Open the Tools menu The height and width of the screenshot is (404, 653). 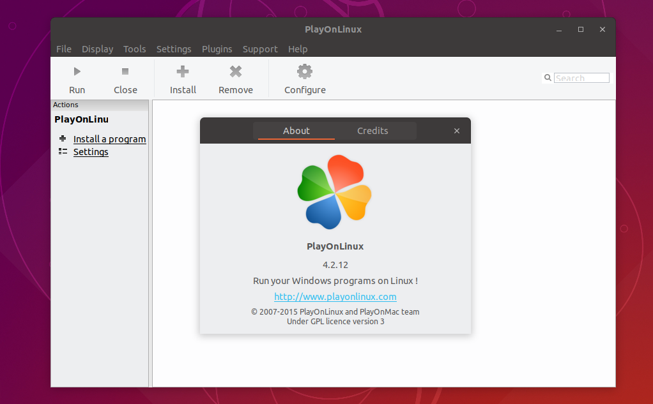[135, 49]
